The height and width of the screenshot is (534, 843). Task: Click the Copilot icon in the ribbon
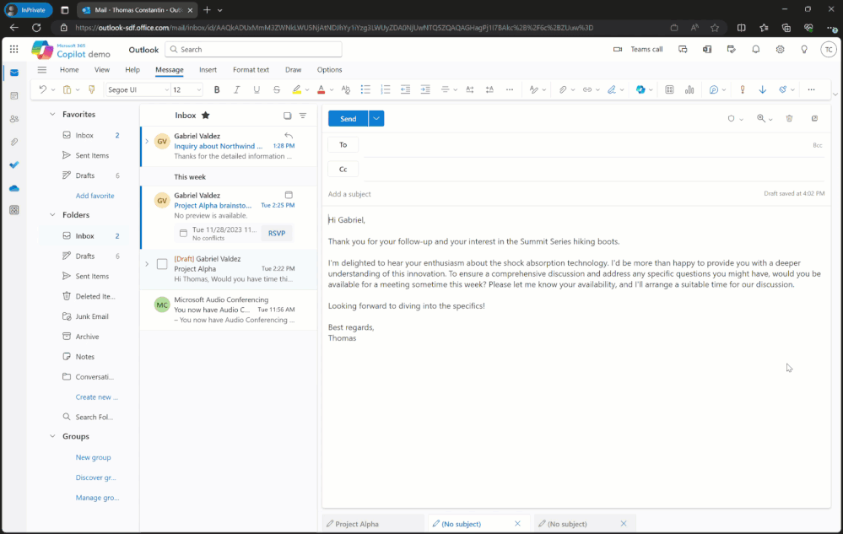click(640, 89)
